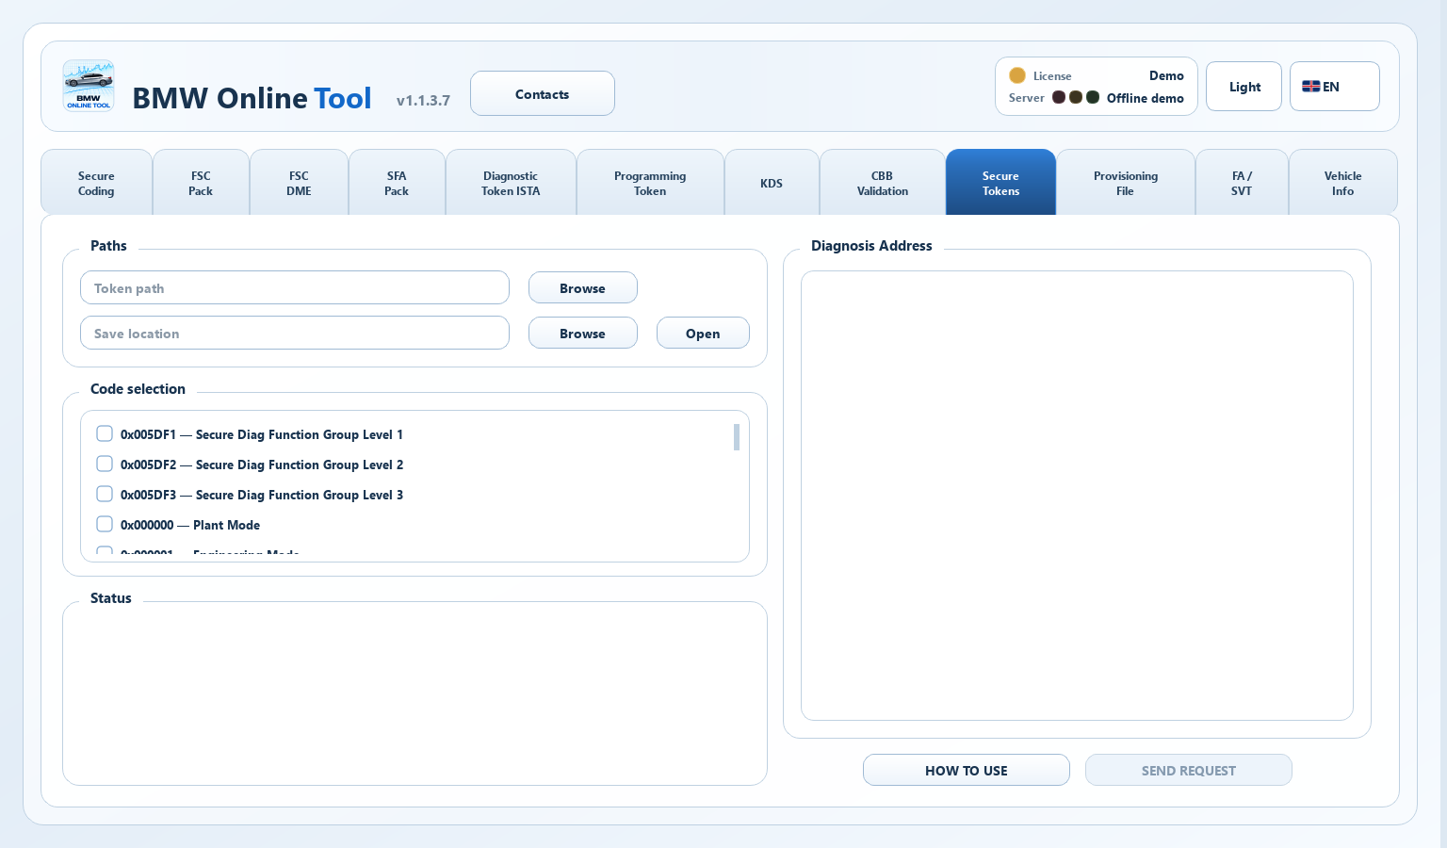Image resolution: width=1447 pixels, height=848 pixels.
Task: Check the 0x005DF2 Secure Diag Level 2 box
Action: [x=105, y=464]
